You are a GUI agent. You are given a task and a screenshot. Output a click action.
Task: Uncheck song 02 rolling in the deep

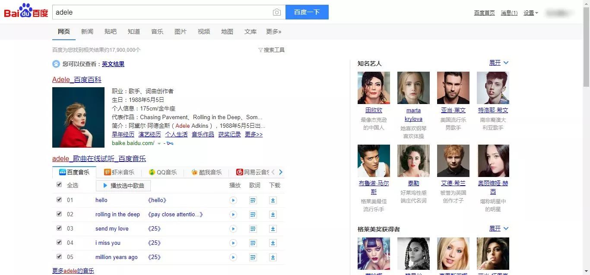click(59, 214)
